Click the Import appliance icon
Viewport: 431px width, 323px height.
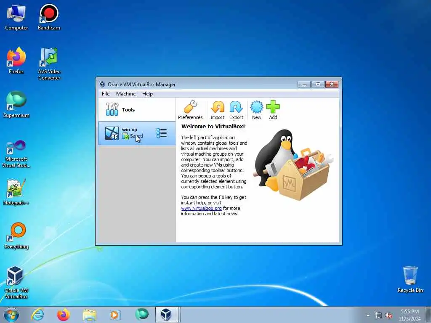[x=217, y=110]
